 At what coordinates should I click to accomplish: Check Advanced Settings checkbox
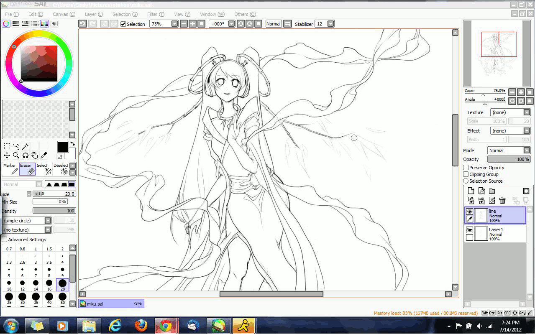click(5, 240)
